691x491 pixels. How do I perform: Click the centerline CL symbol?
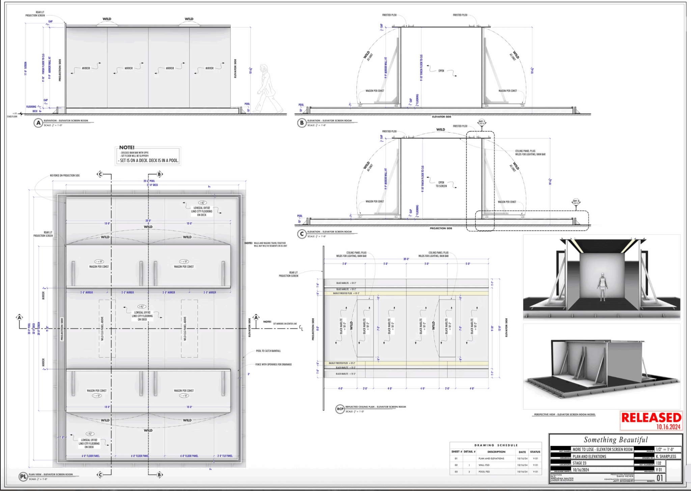tap(301, 328)
